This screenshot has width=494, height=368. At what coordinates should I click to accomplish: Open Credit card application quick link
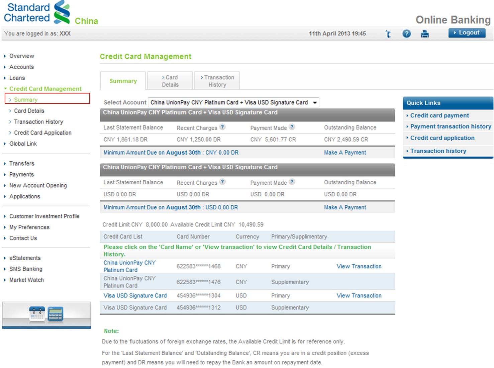442,138
